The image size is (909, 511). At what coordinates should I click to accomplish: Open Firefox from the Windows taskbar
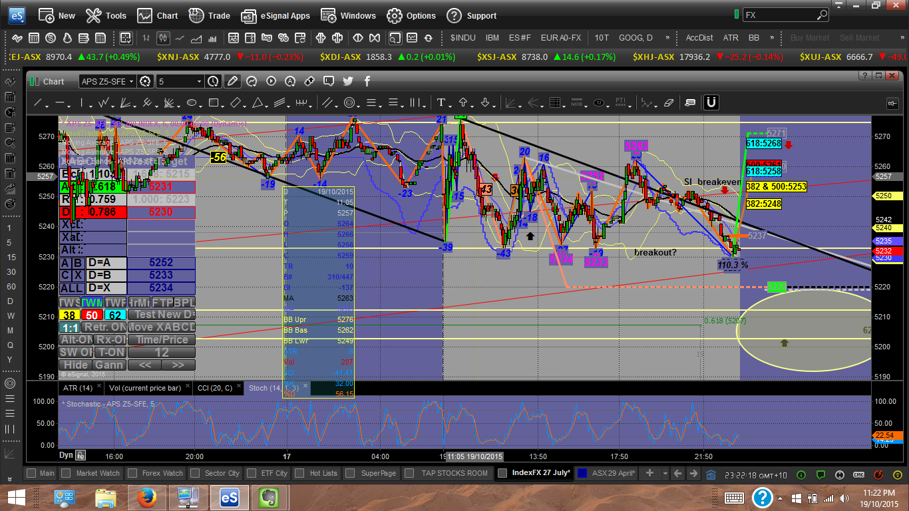(x=147, y=498)
